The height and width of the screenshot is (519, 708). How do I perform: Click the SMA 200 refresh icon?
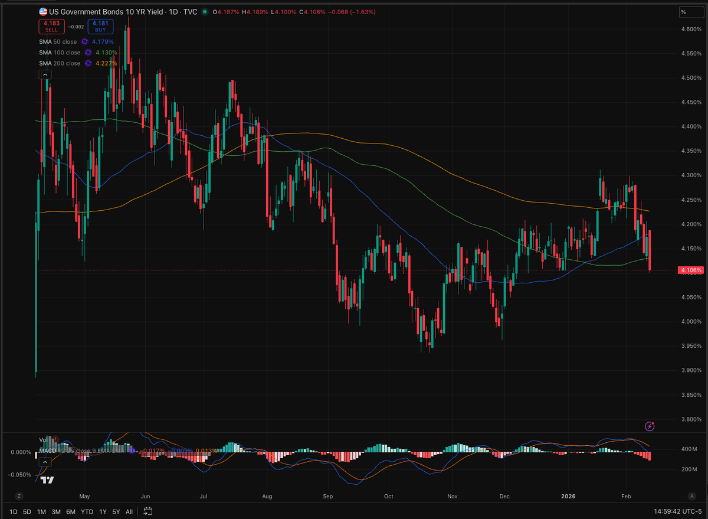pyautogui.click(x=87, y=63)
